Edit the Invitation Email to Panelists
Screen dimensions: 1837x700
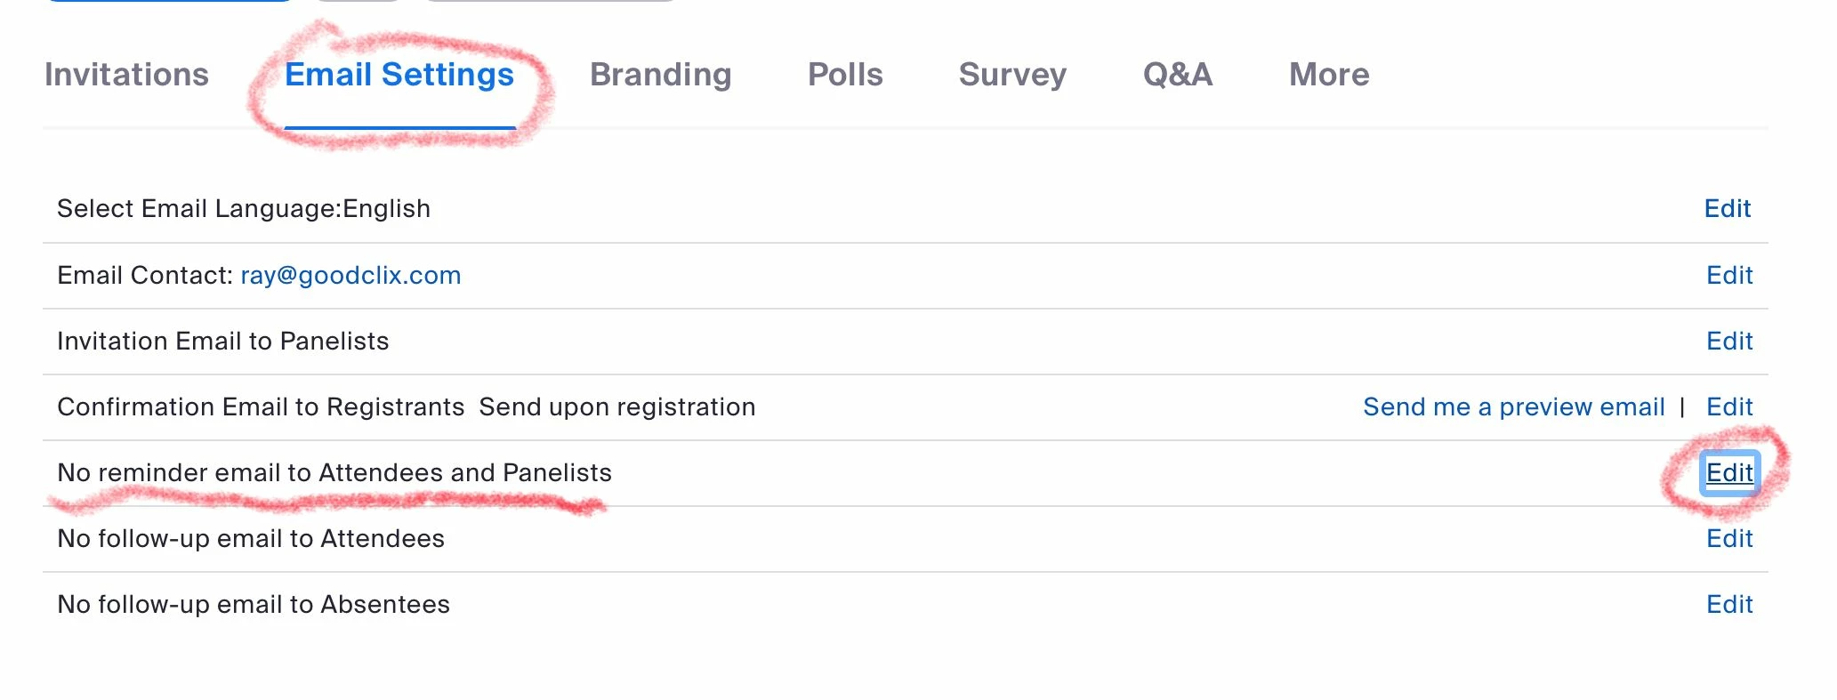click(1729, 341)
